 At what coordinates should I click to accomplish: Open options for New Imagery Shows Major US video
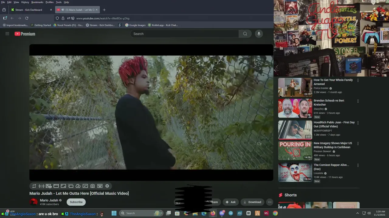point(358,144)
